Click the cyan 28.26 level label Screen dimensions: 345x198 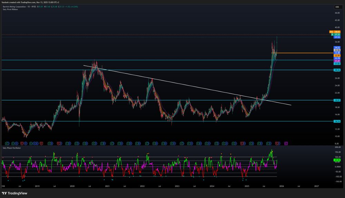tap(337, 70)
